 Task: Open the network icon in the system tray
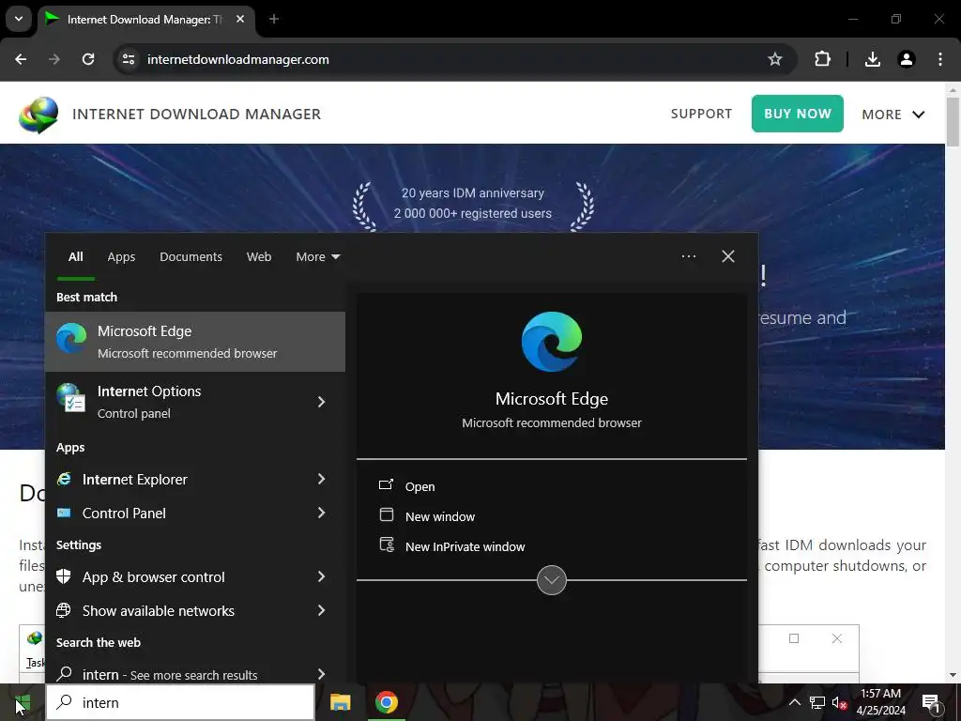pos(817,702)
